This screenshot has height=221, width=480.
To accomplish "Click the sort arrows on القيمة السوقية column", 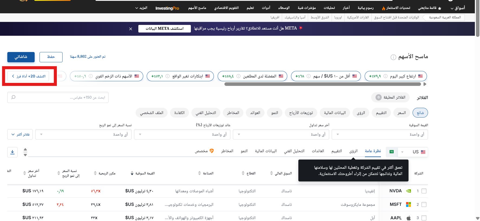I will [132, 173].
